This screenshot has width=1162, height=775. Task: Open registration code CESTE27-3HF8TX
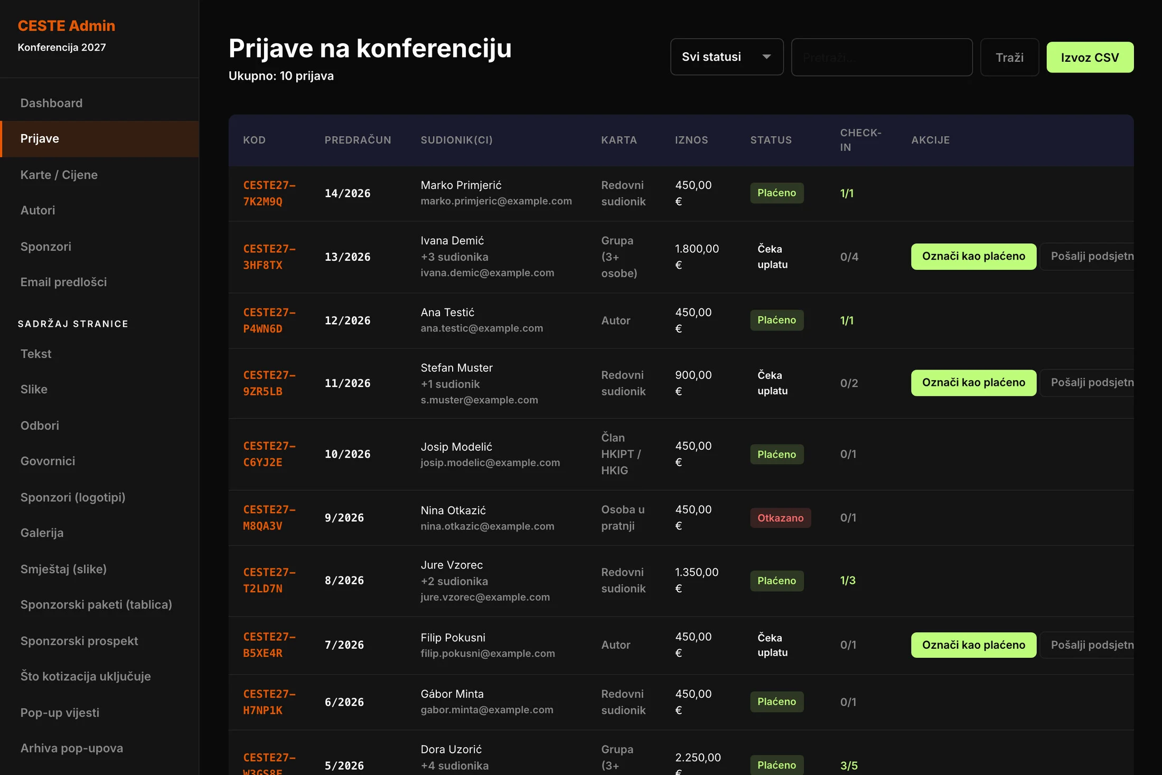click(269, 257)
